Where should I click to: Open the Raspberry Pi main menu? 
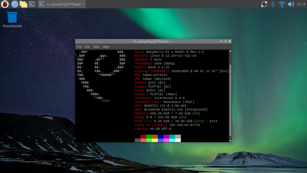point(5,4)
